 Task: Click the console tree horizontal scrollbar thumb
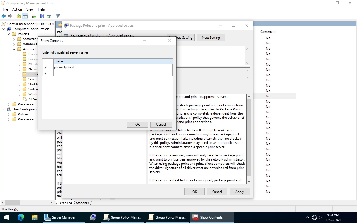[x=12, y=203]
